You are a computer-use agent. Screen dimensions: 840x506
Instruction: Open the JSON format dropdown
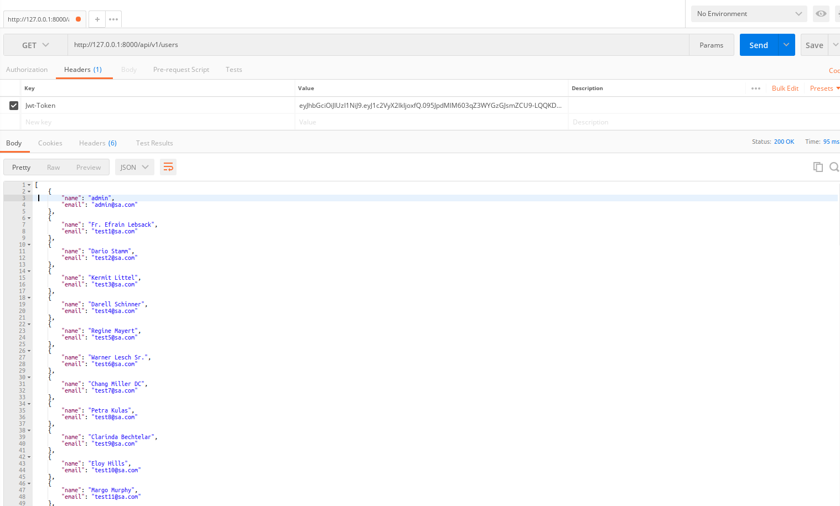[134, 167]
